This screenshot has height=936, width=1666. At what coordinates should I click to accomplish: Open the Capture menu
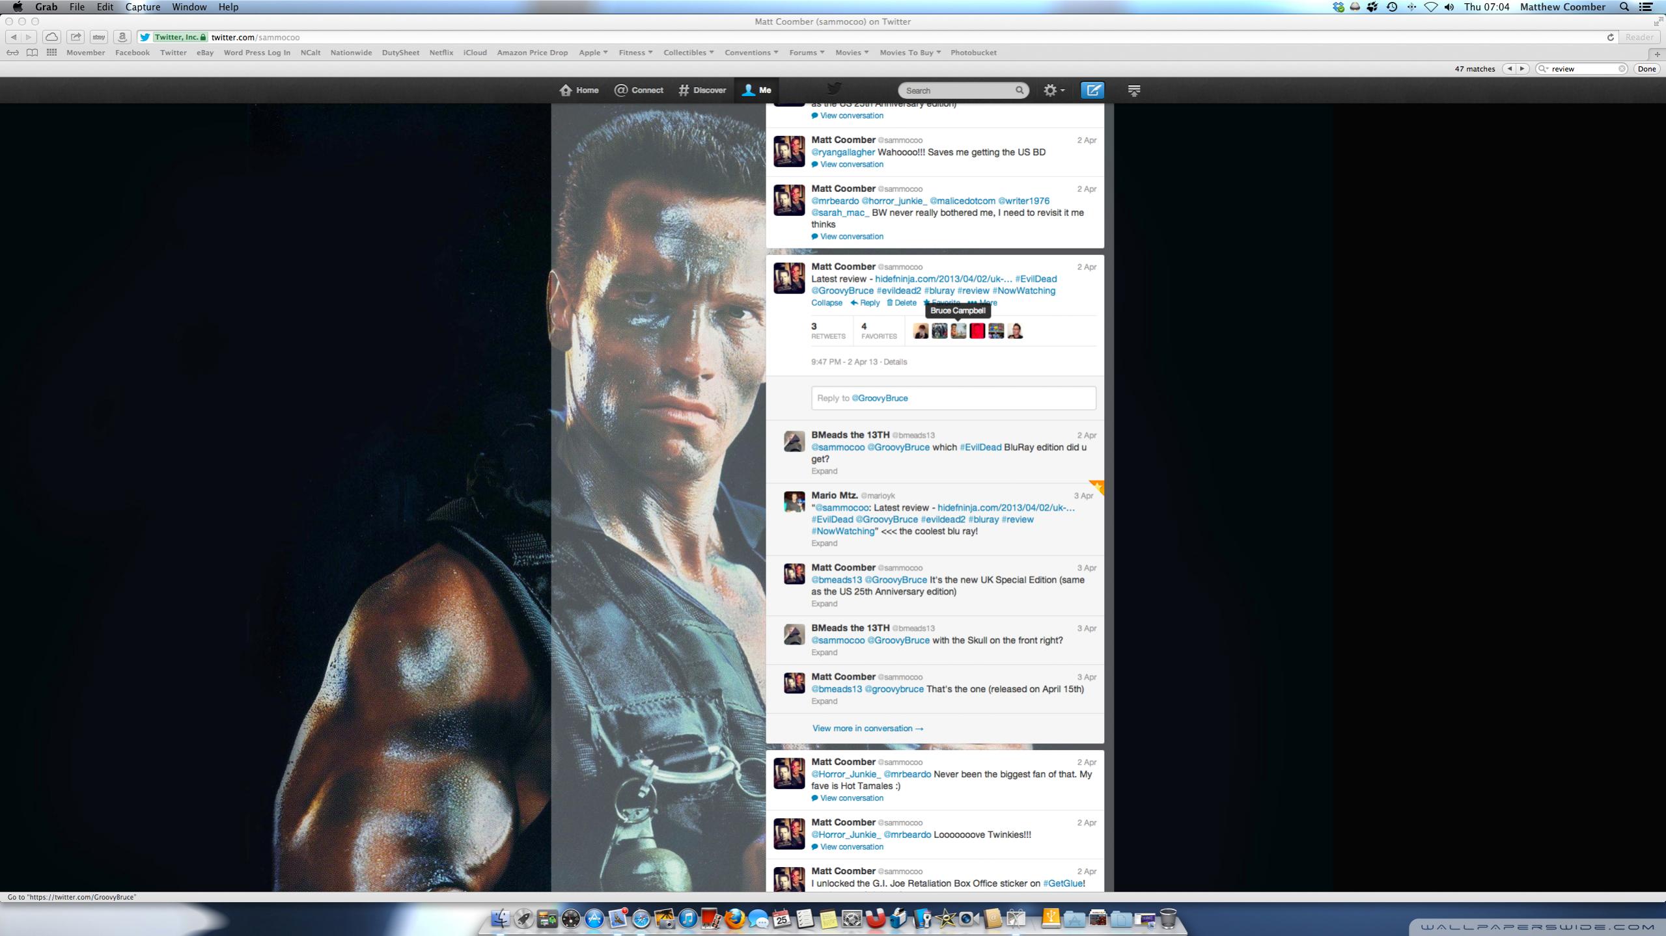coord(143,7)
